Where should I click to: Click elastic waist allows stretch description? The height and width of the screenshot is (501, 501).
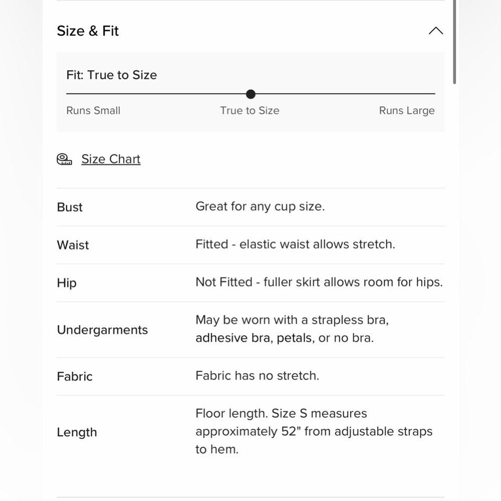295,244
